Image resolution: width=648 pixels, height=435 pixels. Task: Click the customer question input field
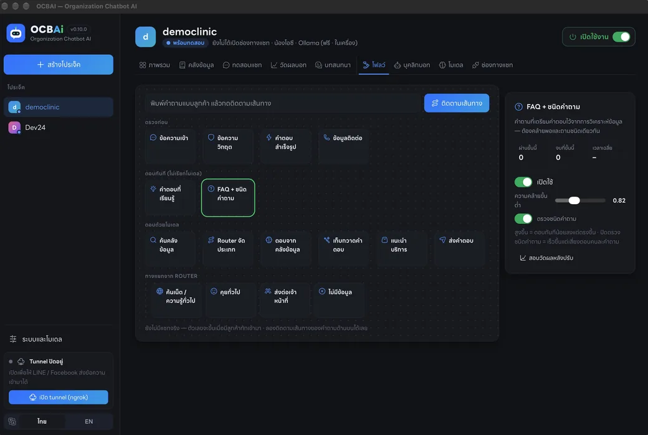[283, 103]
